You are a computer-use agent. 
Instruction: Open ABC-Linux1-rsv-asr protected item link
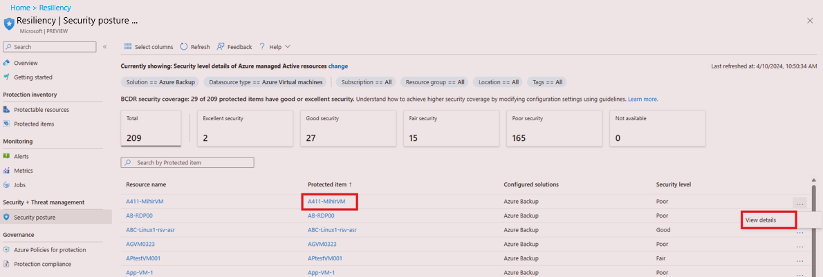(333, 230)
